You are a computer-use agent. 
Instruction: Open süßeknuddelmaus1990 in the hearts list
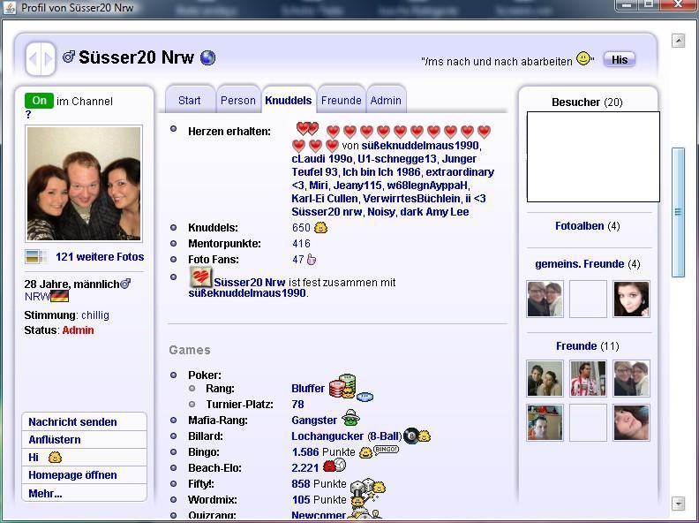(420, 146)
